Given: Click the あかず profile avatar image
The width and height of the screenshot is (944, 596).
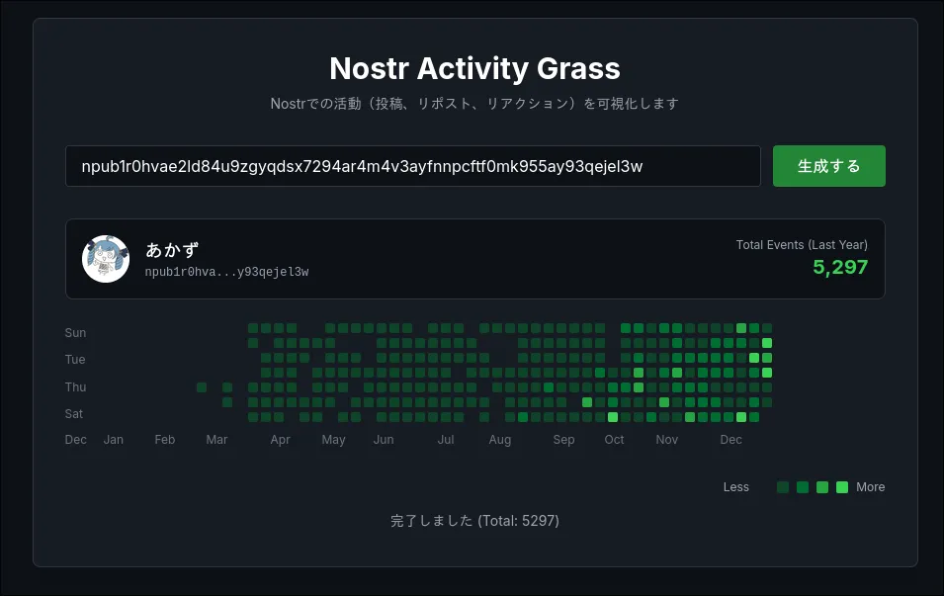Looking at the screenshot, I should pos(106,259).
